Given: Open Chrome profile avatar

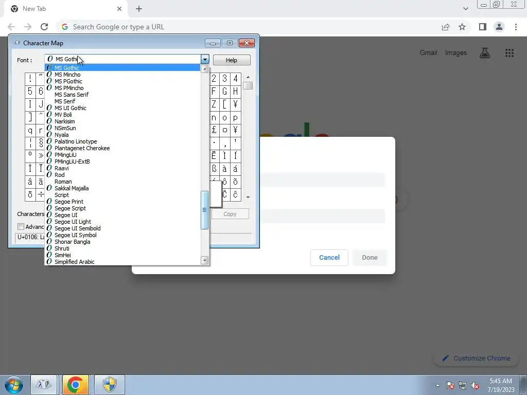Looking at the screenshot, I should [499, 27].
